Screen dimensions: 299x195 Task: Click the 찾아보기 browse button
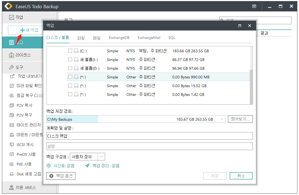(240, 119)
